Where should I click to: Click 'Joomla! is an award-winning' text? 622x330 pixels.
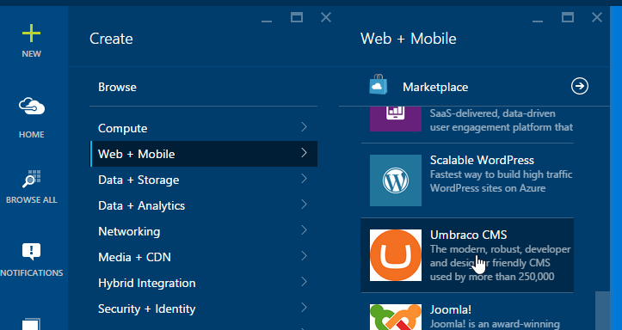[x=495, y=324]
